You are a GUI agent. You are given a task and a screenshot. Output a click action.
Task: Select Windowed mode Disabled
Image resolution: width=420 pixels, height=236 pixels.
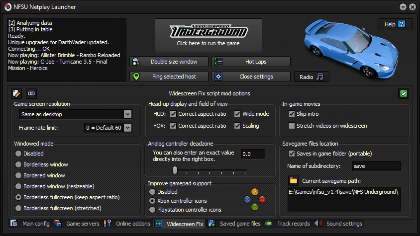(x=18, y=154)
